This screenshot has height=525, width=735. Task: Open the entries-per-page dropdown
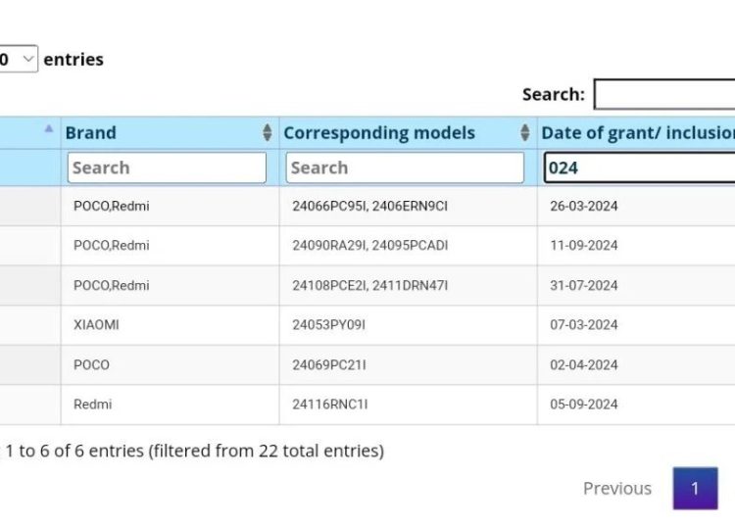[x=18, y=59]
